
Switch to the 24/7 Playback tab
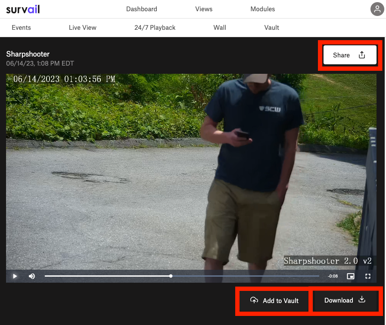(155, 28)
